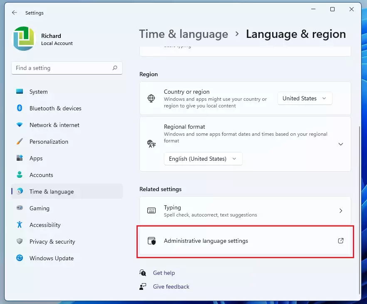Click the Windows Update sync icon
The image size is (367, 304).
pyautogui.click(x=20, y=258)
